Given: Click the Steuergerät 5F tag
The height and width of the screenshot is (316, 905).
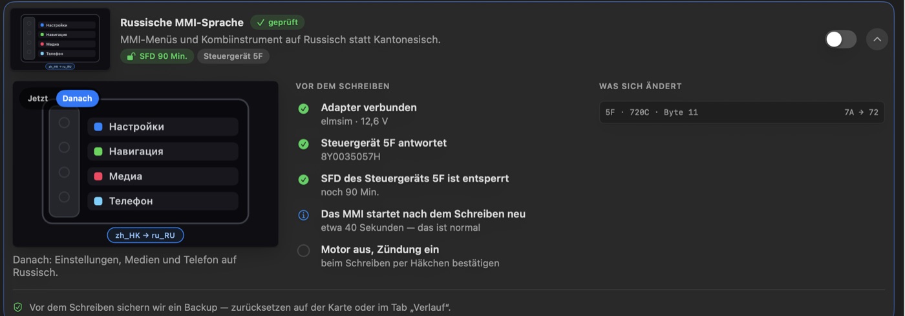Looking at the screenshot, I should click(x=233, y=56).
